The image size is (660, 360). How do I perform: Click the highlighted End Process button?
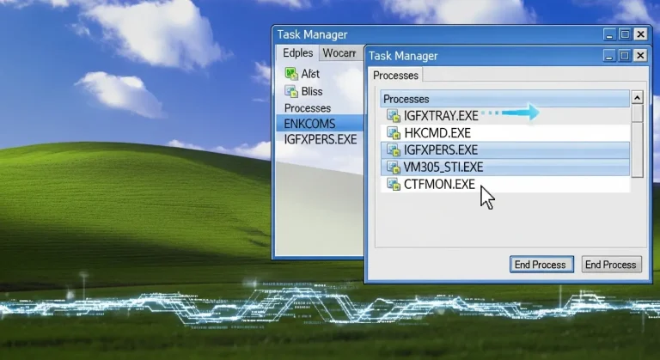(x=541, y=265)
